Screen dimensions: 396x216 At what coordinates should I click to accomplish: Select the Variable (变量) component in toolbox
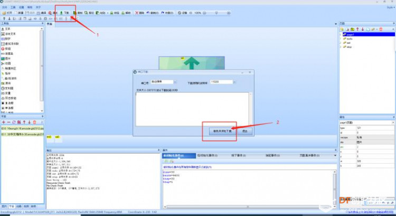(x=6, y=93)
